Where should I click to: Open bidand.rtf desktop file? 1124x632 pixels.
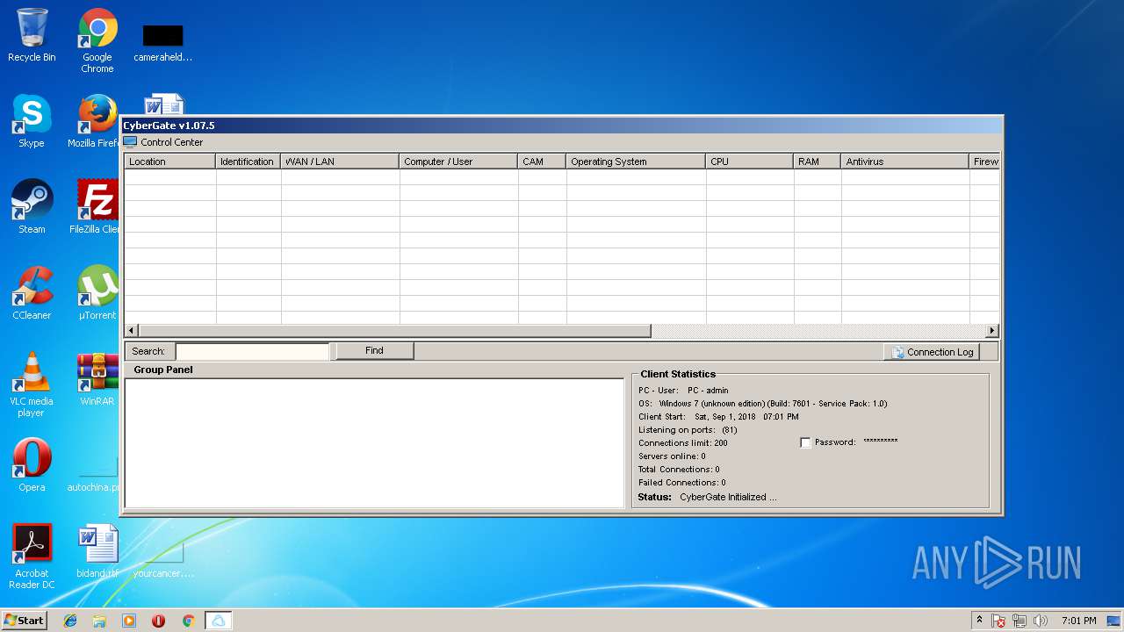click(x=97, y=551)
